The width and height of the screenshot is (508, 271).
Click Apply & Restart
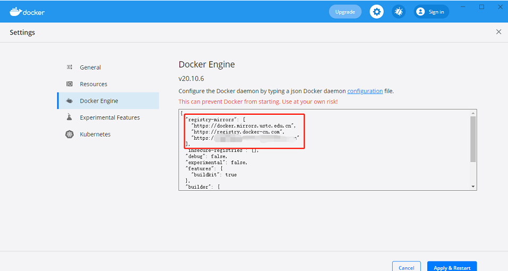[452, 267]
